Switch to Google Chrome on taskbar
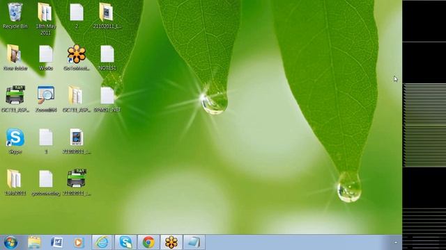The image size is (446, 250). click(x=148, y=242)
